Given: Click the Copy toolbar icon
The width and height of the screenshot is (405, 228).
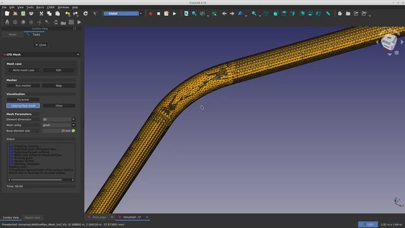Looking at the screenshot, I should (49, 13).
